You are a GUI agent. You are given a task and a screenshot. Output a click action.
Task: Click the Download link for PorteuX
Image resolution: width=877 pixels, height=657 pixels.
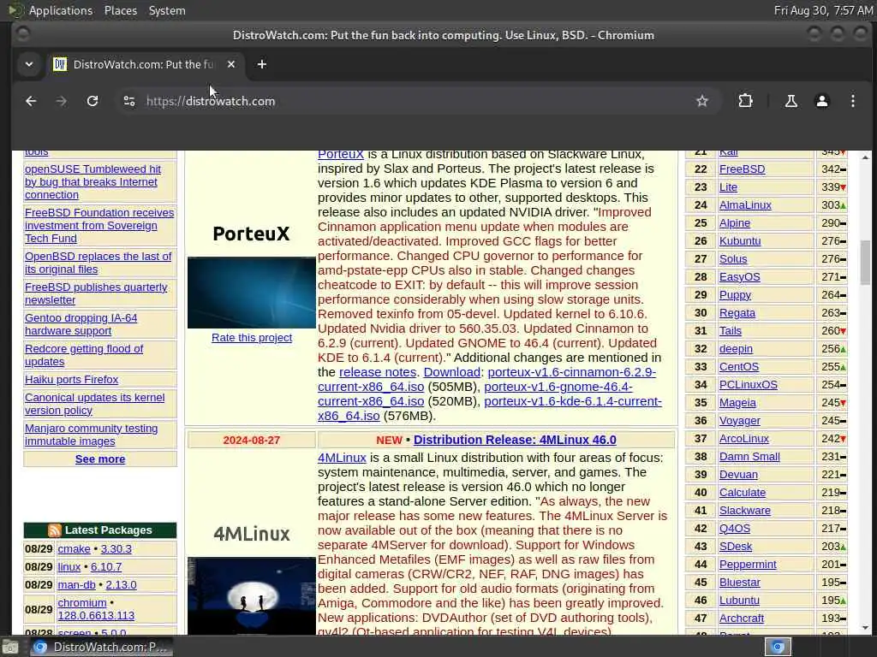click(452, 372)
